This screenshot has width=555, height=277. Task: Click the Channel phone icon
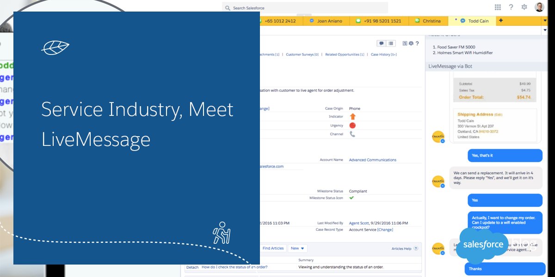352,134
